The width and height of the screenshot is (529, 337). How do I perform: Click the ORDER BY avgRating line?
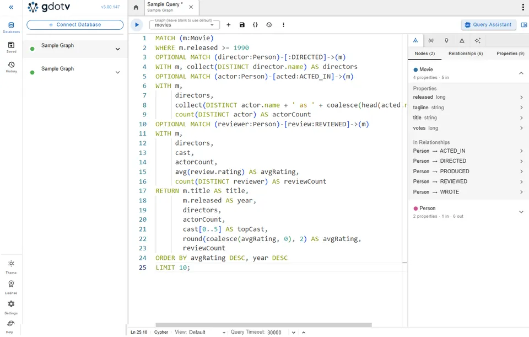222,258
